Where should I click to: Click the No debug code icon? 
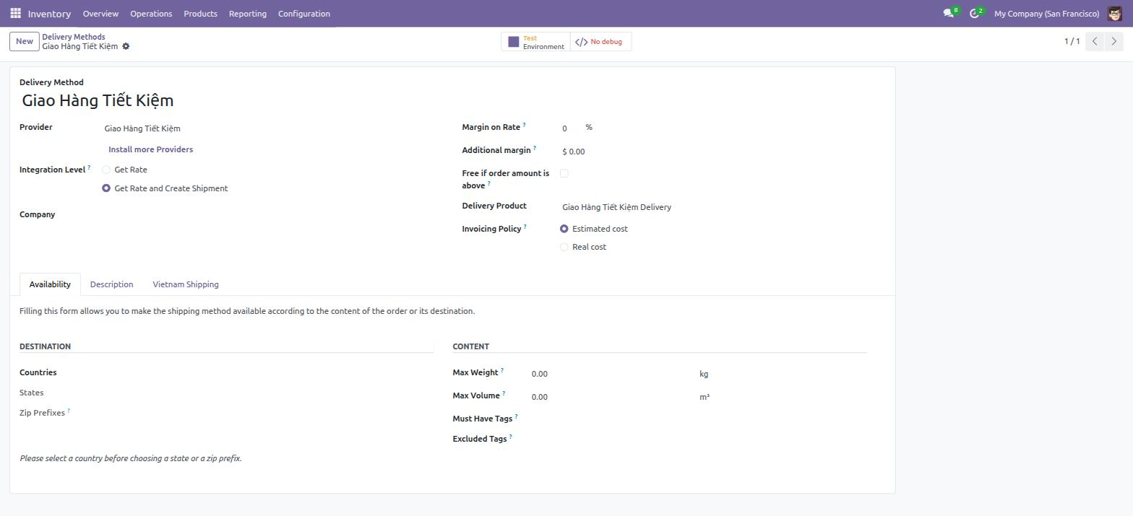(x=581, y=42)
